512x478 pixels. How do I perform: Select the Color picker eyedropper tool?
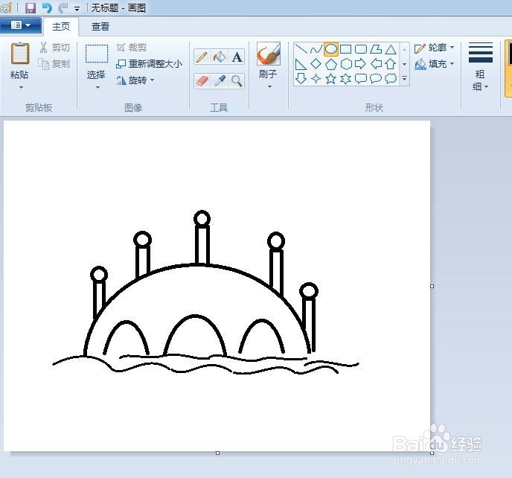tap(219, 80)
